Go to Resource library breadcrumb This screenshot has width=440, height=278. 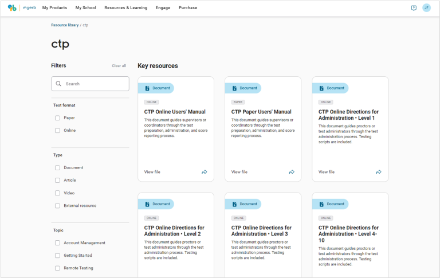[x=65, y=25]
